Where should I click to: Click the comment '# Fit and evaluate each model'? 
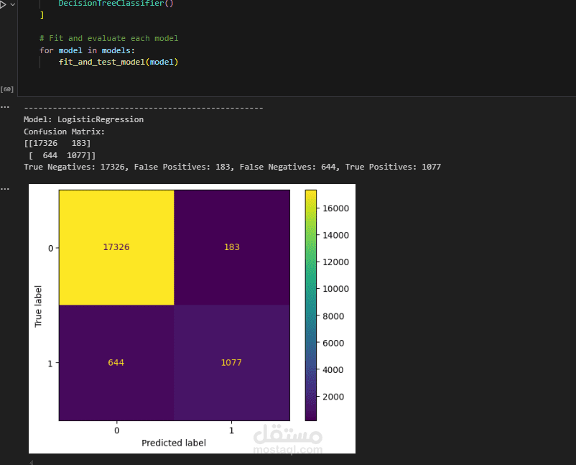point(108,38)
